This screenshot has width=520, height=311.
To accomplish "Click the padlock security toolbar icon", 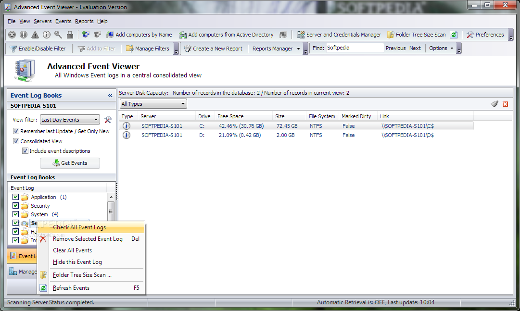I will (70, 35).
